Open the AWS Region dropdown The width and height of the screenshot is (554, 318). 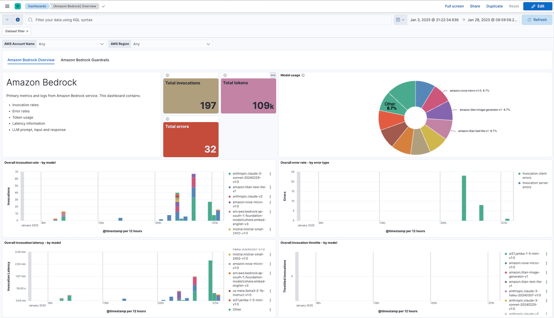172,44
